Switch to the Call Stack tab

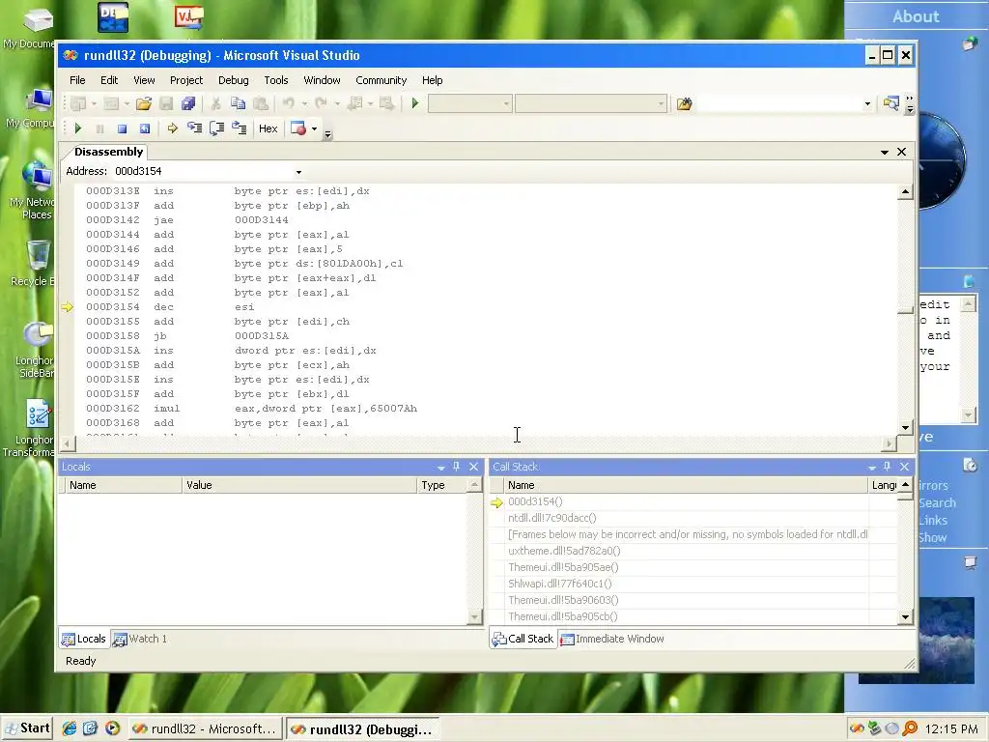pyautogui.click(x=523, y=640)
